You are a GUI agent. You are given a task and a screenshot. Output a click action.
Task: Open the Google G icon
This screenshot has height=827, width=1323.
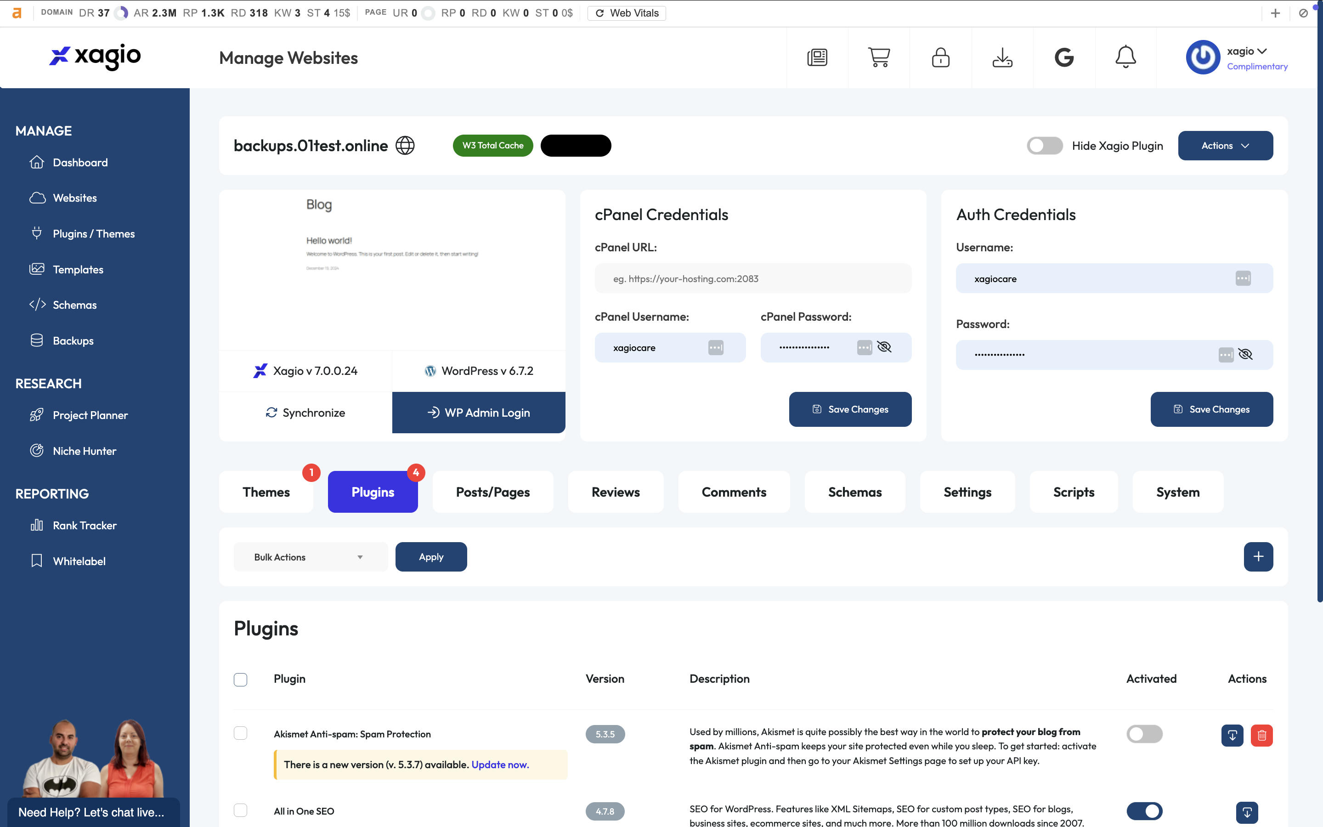coord(1064,57)
